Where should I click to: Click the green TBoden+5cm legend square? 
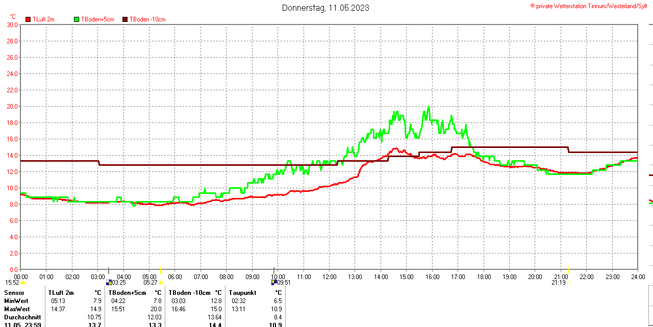pos(77,19)
